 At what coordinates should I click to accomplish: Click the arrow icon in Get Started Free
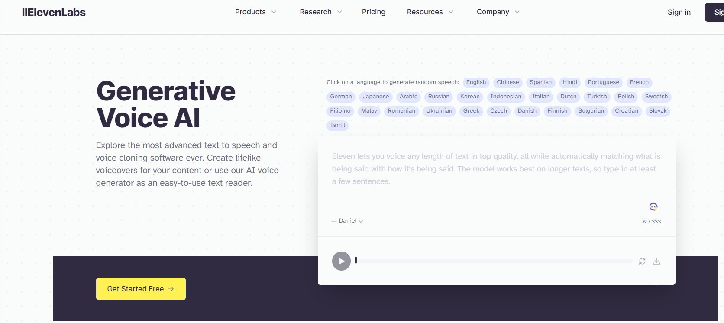pos(171,289)
